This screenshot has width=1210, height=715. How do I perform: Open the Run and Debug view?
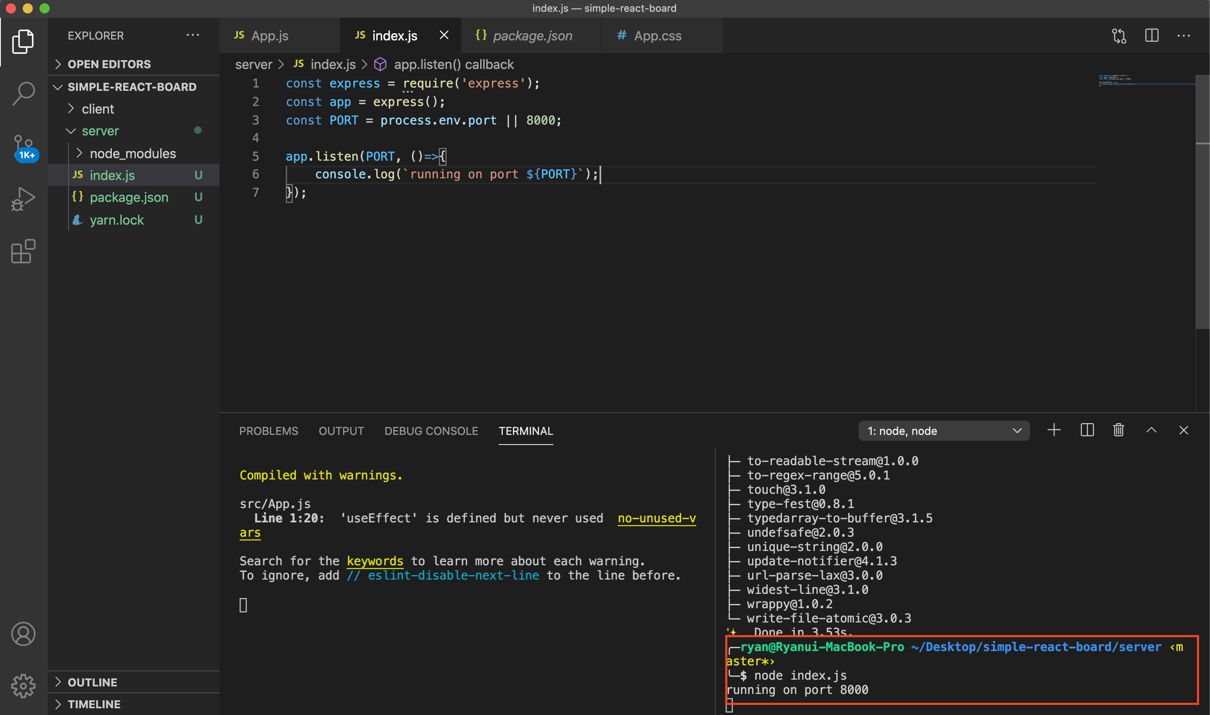pyautogui.click(x=23, y=199)
